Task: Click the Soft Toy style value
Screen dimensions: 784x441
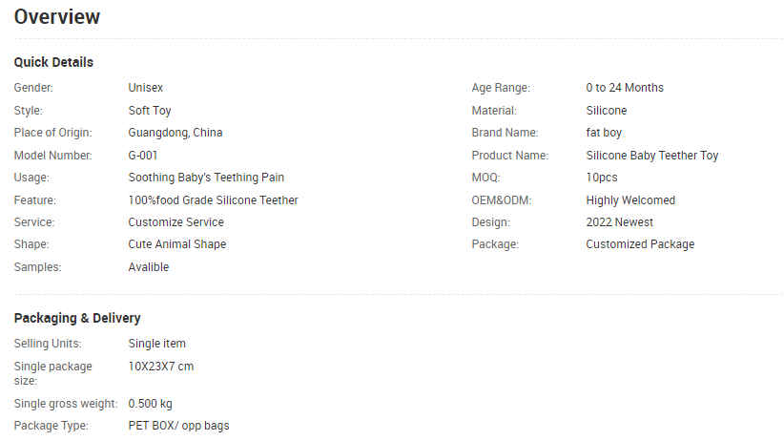Action: [x=150, y=111]
